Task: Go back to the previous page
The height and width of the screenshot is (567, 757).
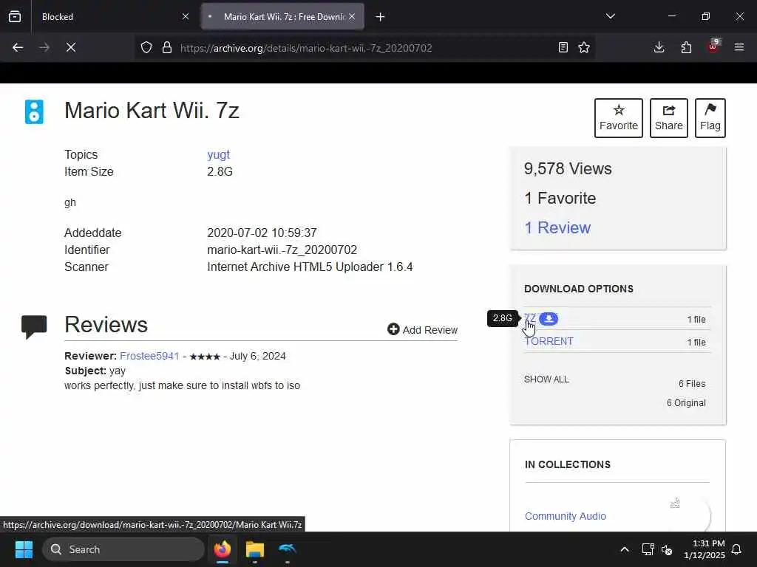Action: 18,47
